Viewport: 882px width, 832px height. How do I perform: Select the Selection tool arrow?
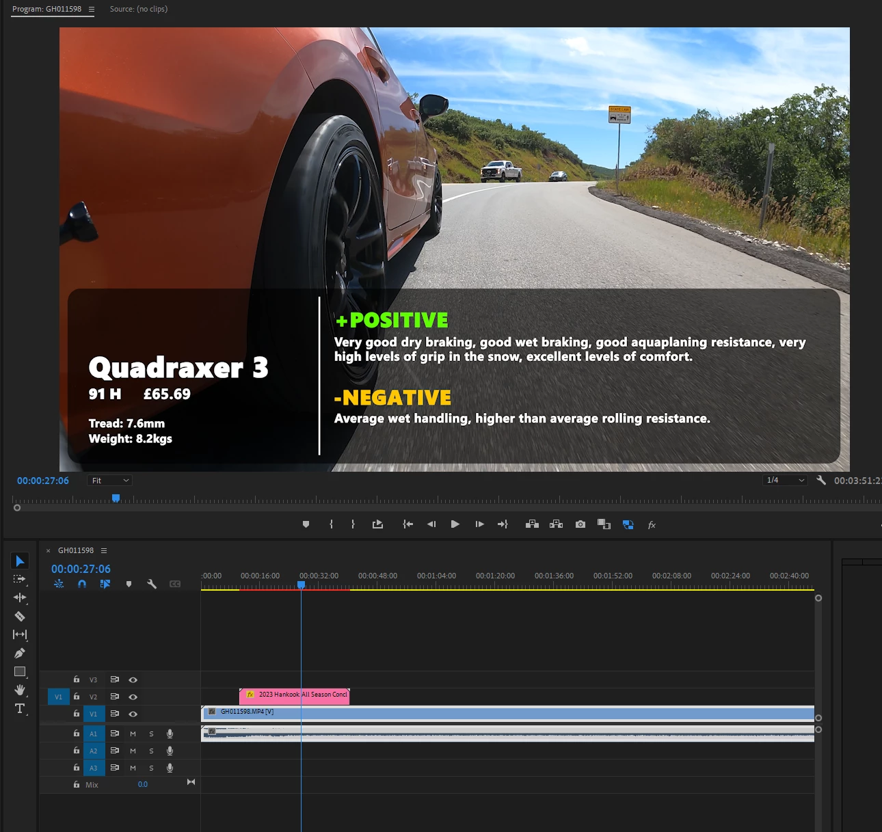coord(20,561)
